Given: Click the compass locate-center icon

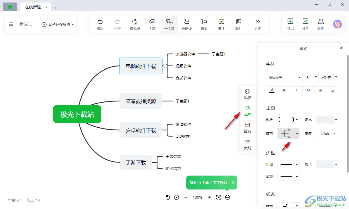Looking at the screenshot, I should coord(176,197).
